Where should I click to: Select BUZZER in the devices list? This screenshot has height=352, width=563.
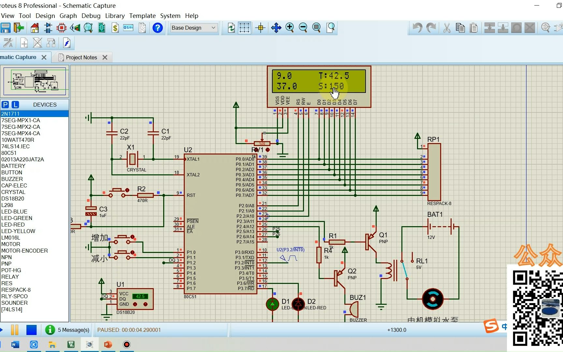(x=35, y=179)
